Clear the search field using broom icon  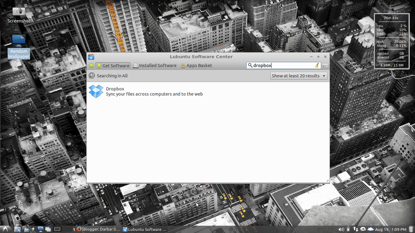317,65
